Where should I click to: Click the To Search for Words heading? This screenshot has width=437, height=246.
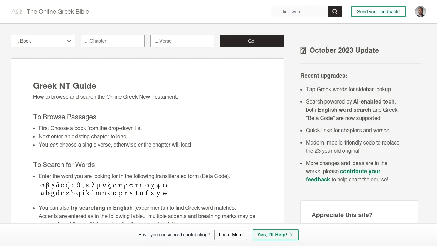coord(64,165)
